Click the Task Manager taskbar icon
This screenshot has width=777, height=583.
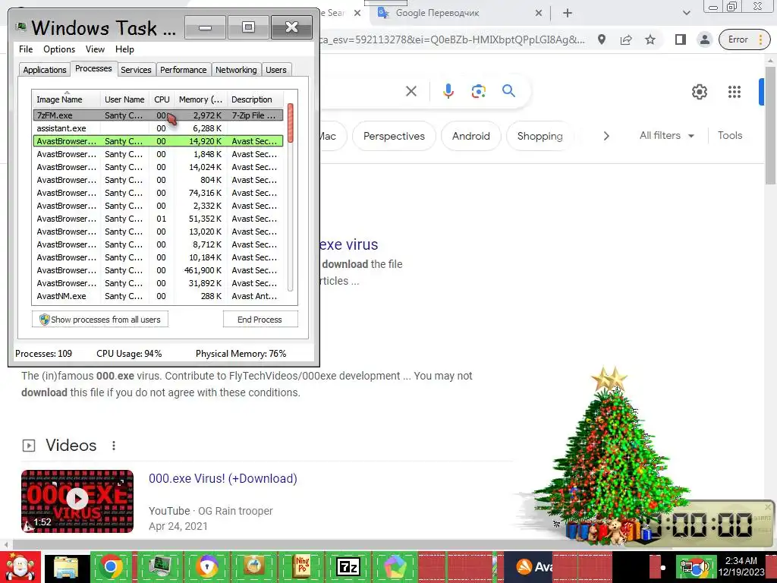tap(161, 567)
